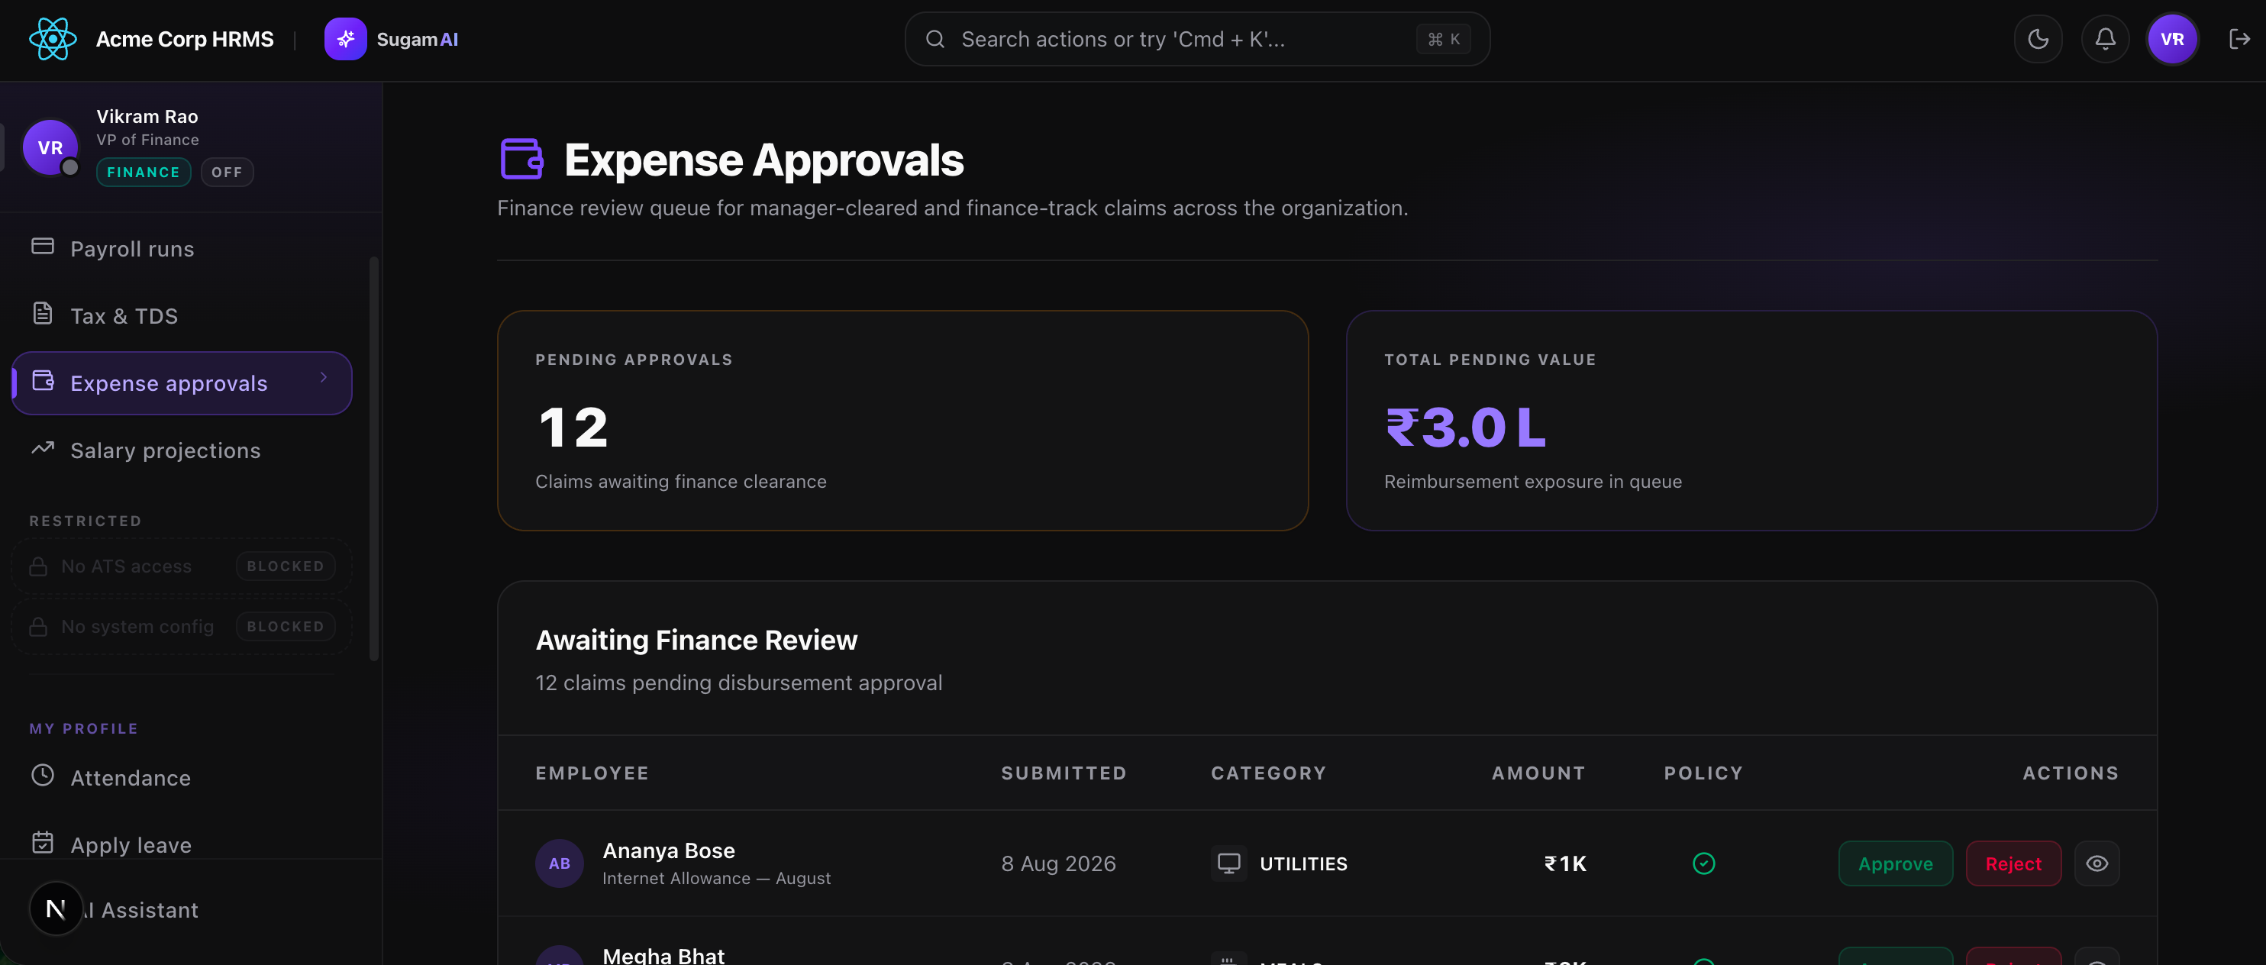The height and width of the screenshot is (965, 2266).
Task: Click the Sugam AI label
Action: point(417,39)
